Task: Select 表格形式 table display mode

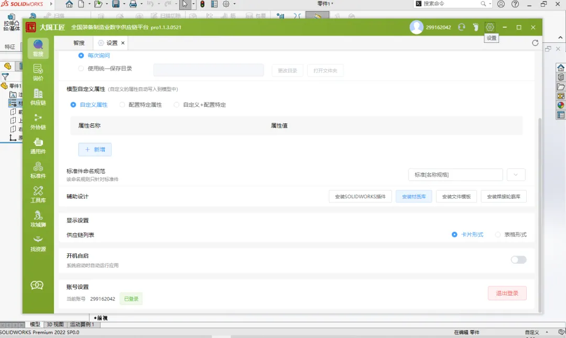Action: click(x=498, y=234)
